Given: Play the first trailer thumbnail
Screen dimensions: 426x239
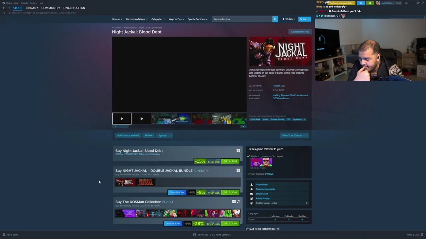Looking at the screenshot, I should click(121, 119).
